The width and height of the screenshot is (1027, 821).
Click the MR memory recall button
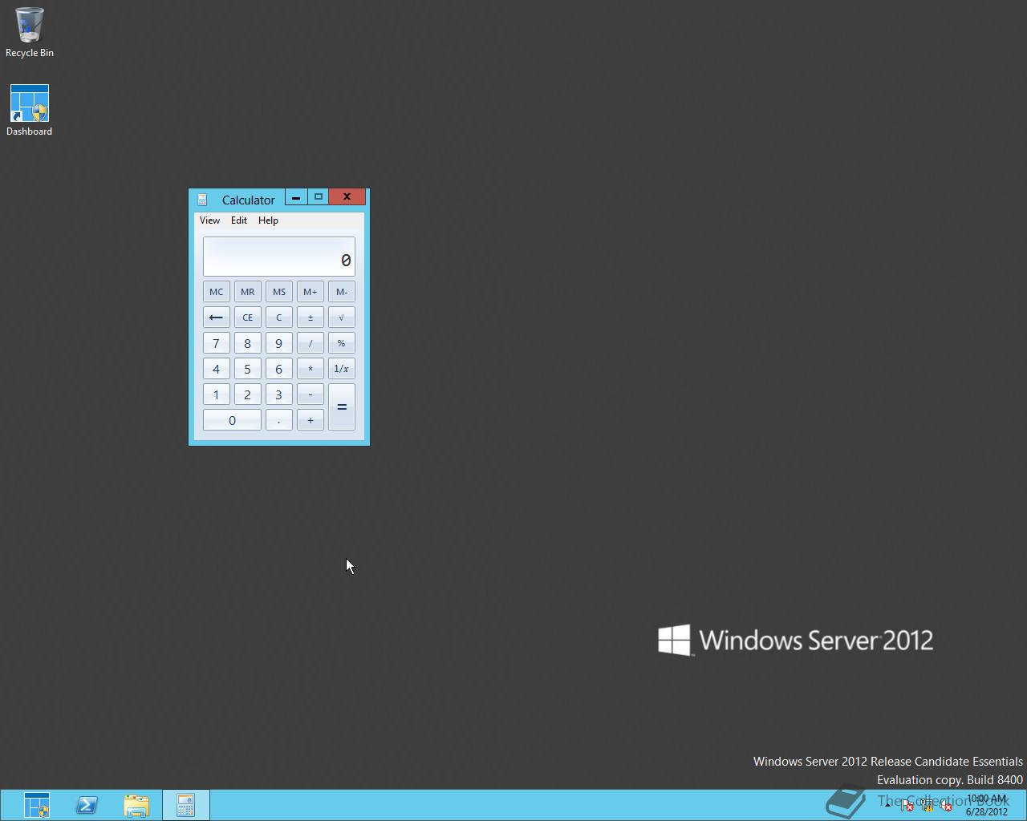click(248, 292)
